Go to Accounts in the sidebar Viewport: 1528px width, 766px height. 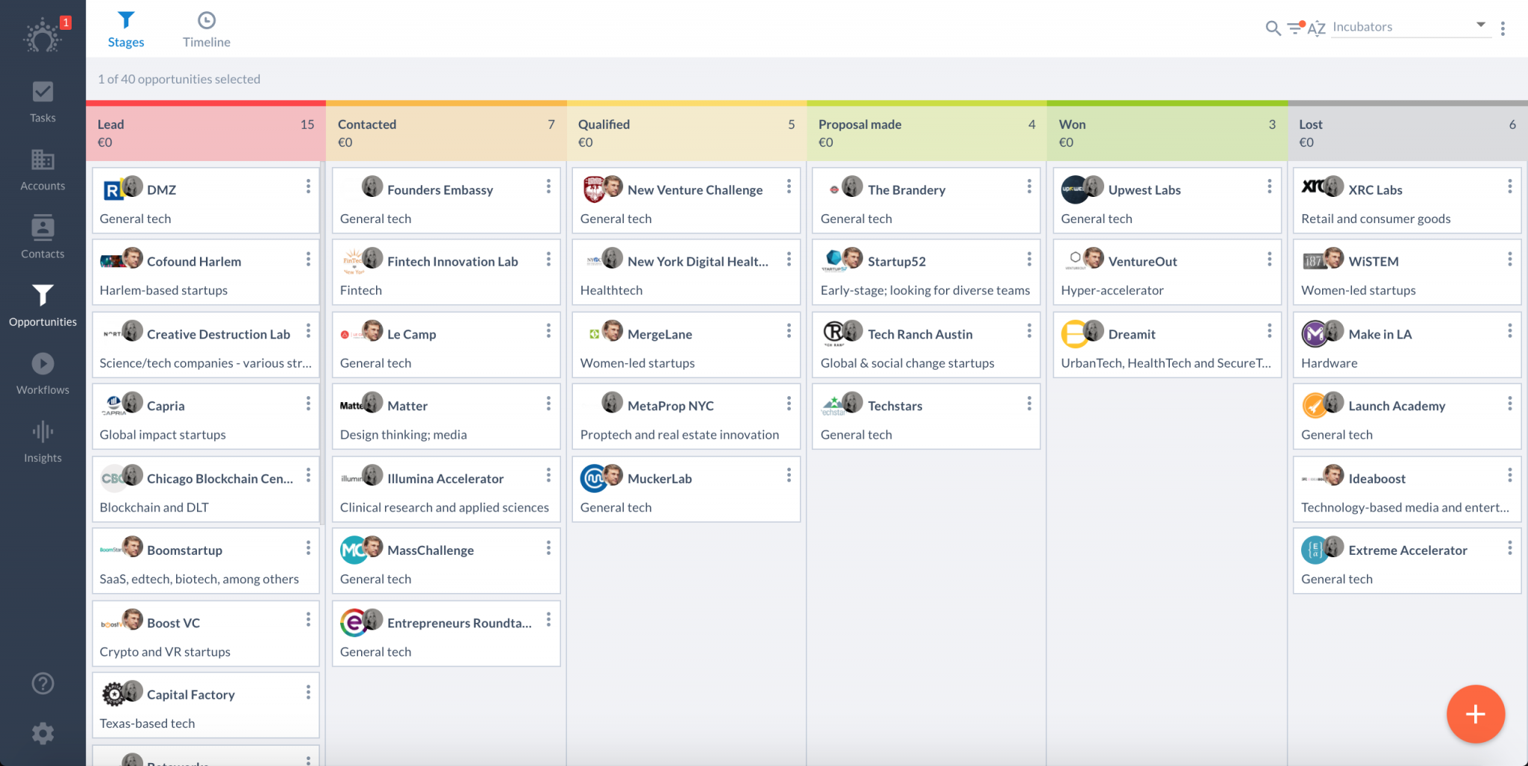click(x=43, y=169)
